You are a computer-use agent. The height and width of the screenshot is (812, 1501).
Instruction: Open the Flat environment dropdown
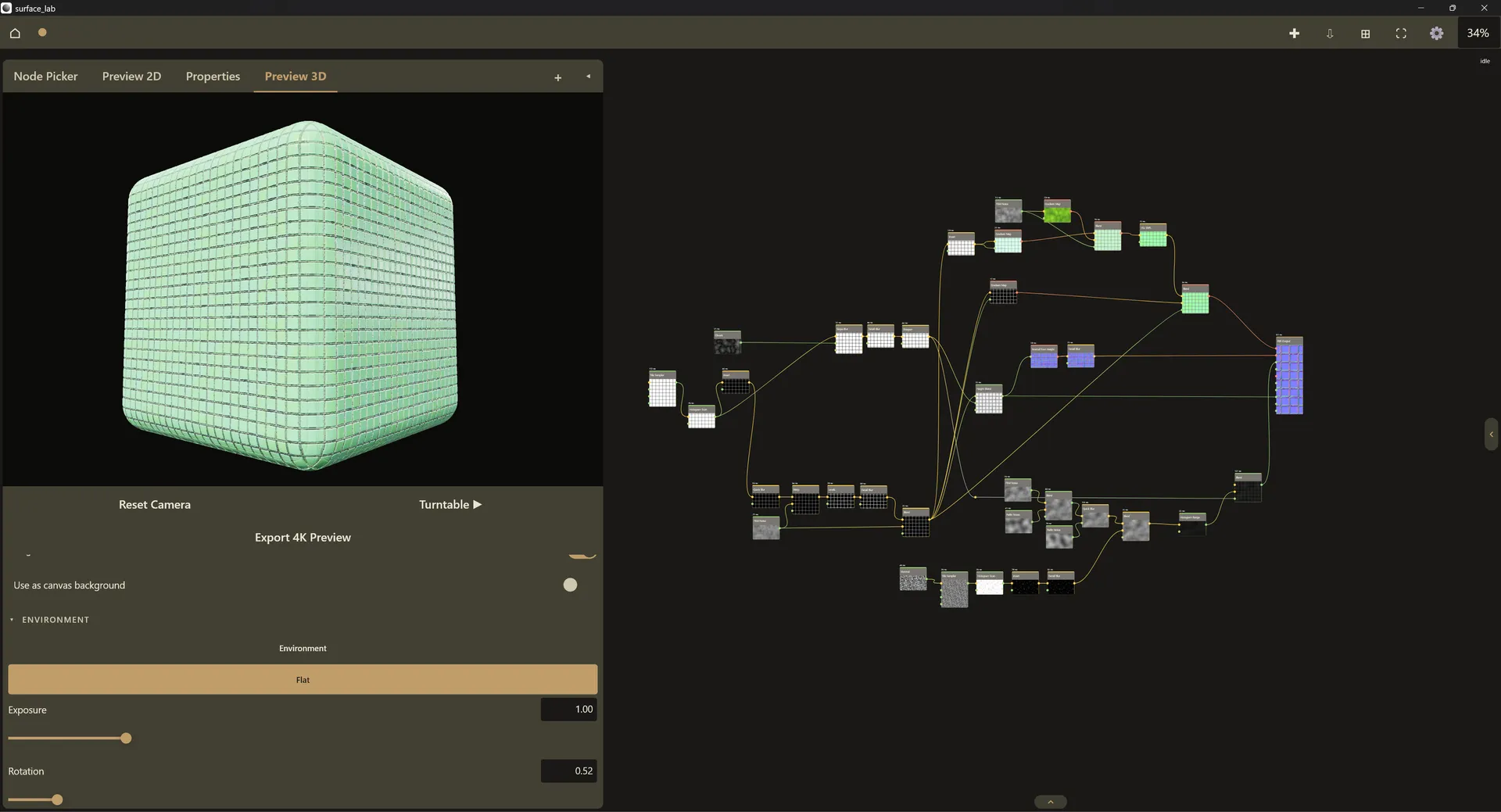point(303,679)
